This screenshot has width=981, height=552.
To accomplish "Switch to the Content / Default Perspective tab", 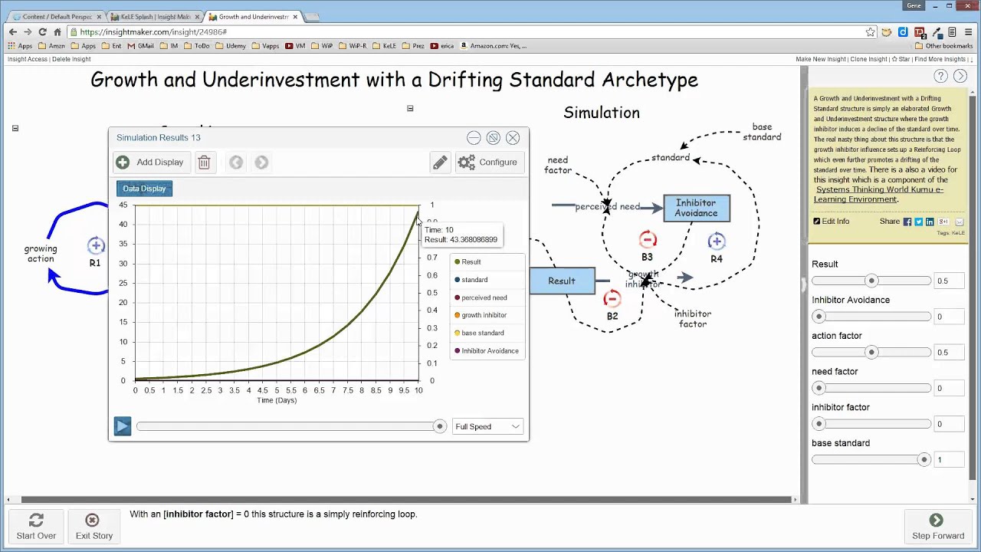I will [x=57, y=16].
